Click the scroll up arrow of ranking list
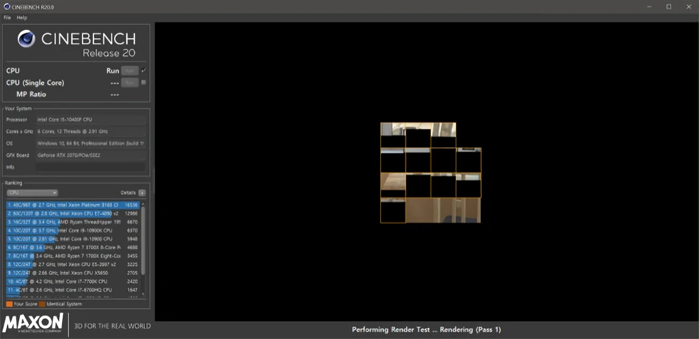Screen dimensions: 699x339 click(143, 203)
